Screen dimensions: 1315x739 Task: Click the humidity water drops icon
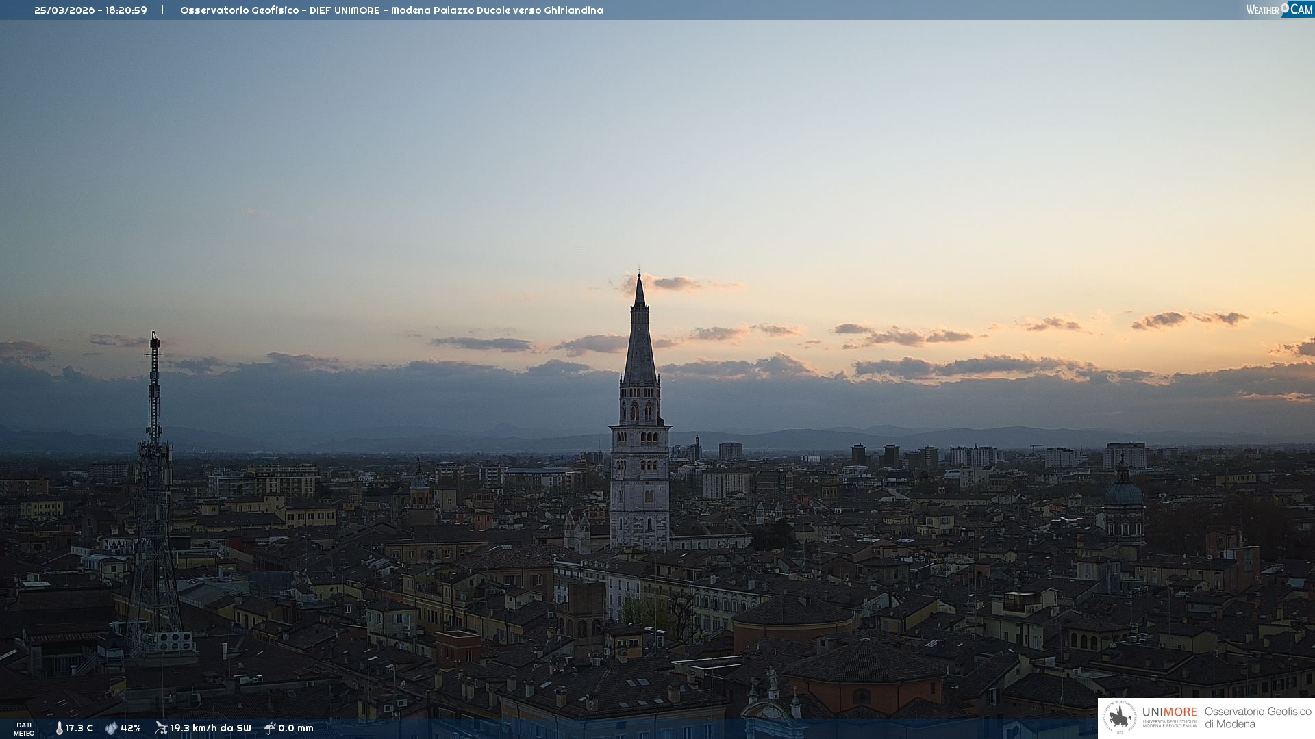coord(111,728)
